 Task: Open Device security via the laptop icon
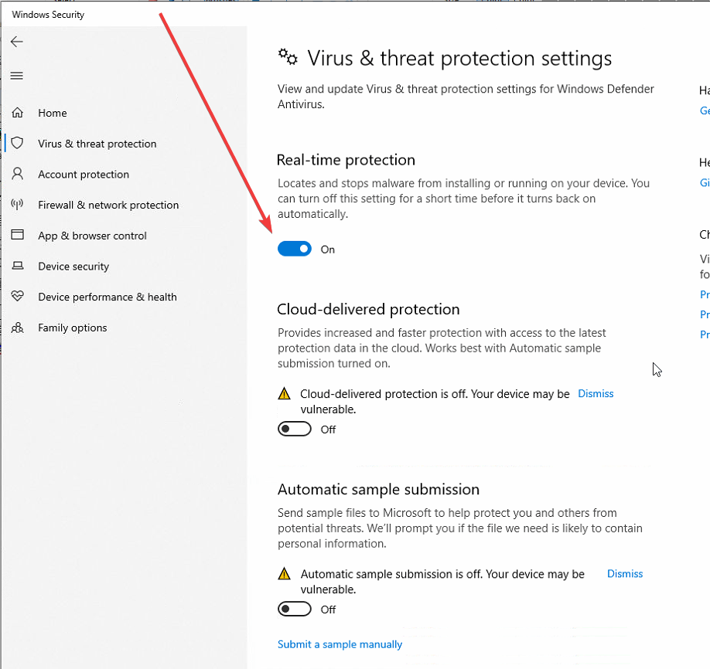[17, 266]
